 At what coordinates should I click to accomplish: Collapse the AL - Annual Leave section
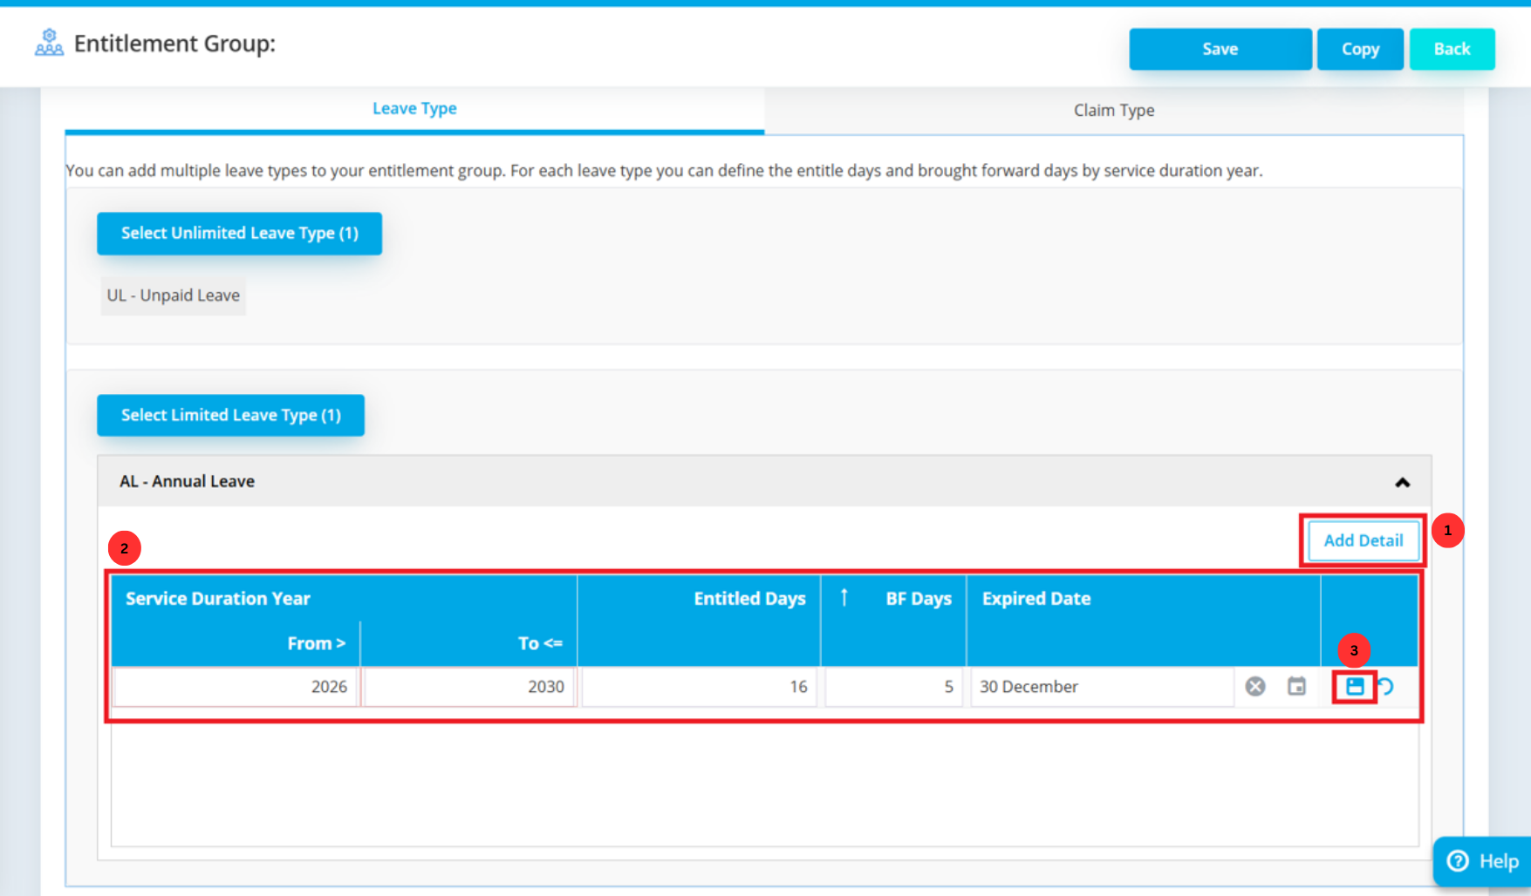tap(1403, 482)
